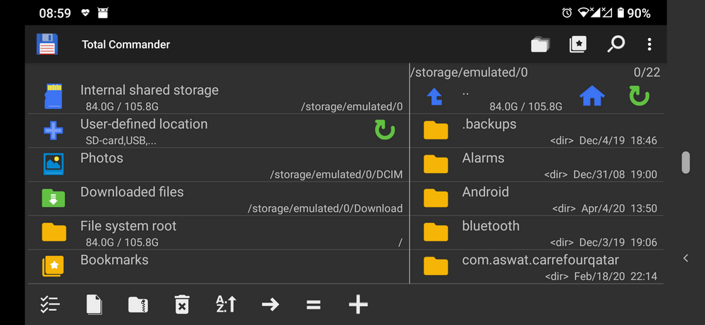The height and width of the screenshot is (325, 705).
Task: Tap the ZIP pack folder icon
Action: pos(138,304)
